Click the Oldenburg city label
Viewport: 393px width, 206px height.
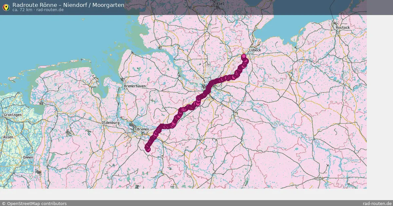(x=111, y=123)
